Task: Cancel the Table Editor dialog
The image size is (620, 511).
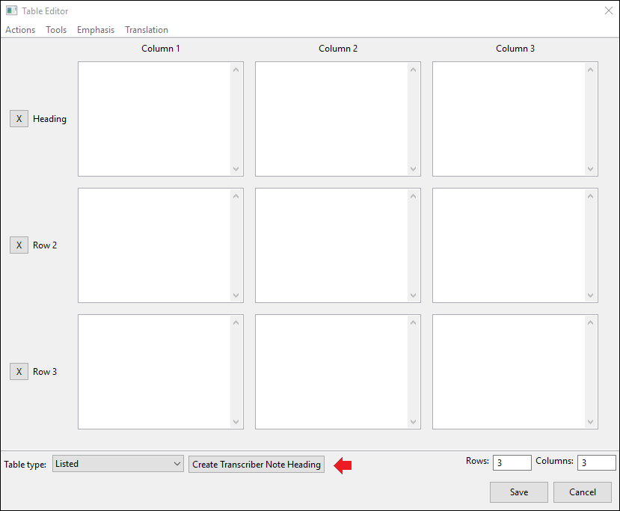Action: [x=583, y=492]
